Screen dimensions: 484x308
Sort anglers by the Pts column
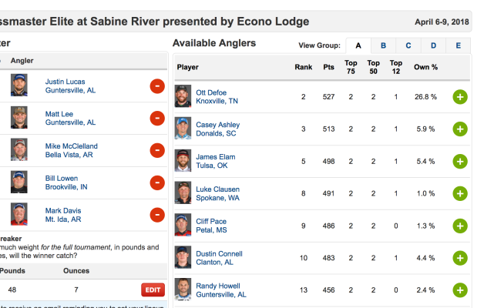[329, 67]
